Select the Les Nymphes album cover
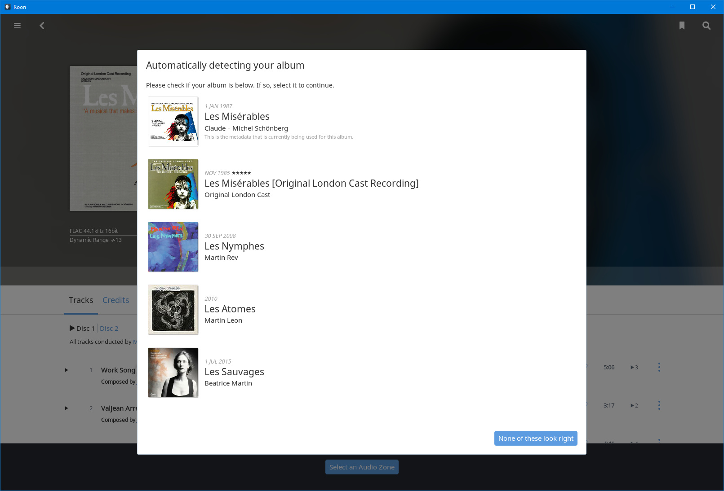 tap(173, 247)
